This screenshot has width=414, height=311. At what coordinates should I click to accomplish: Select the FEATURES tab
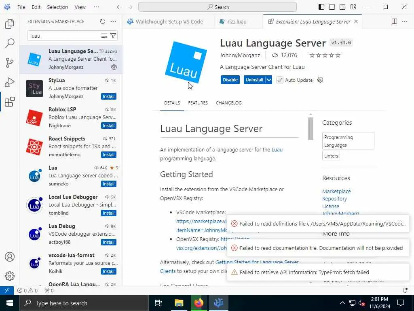pos(198,103)
